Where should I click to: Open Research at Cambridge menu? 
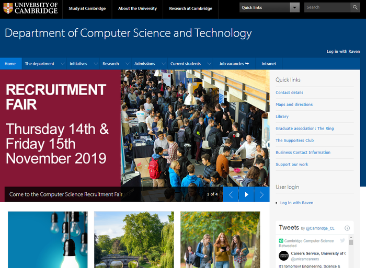coord(191,9)
